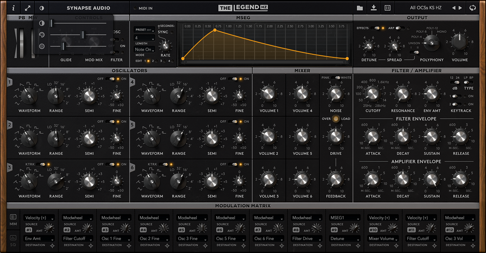The image size is (486, 253).
Task: Click the MIDI connector icon in the Controls popup
Action: tap(42, 46)
